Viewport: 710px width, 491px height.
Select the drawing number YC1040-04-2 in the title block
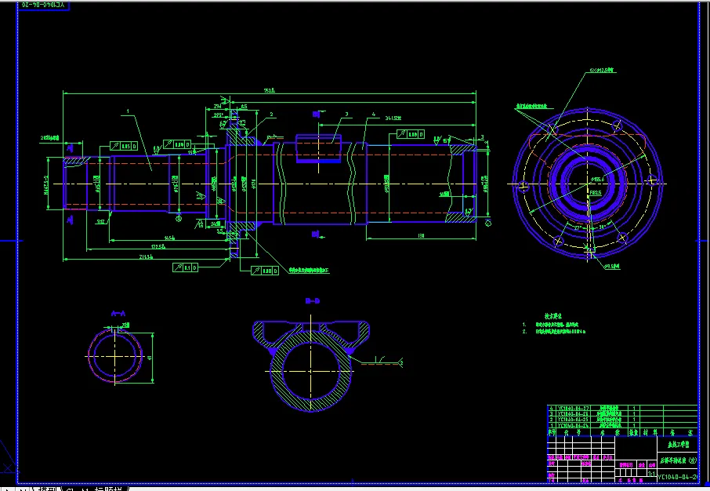click(x=677, y=477)
